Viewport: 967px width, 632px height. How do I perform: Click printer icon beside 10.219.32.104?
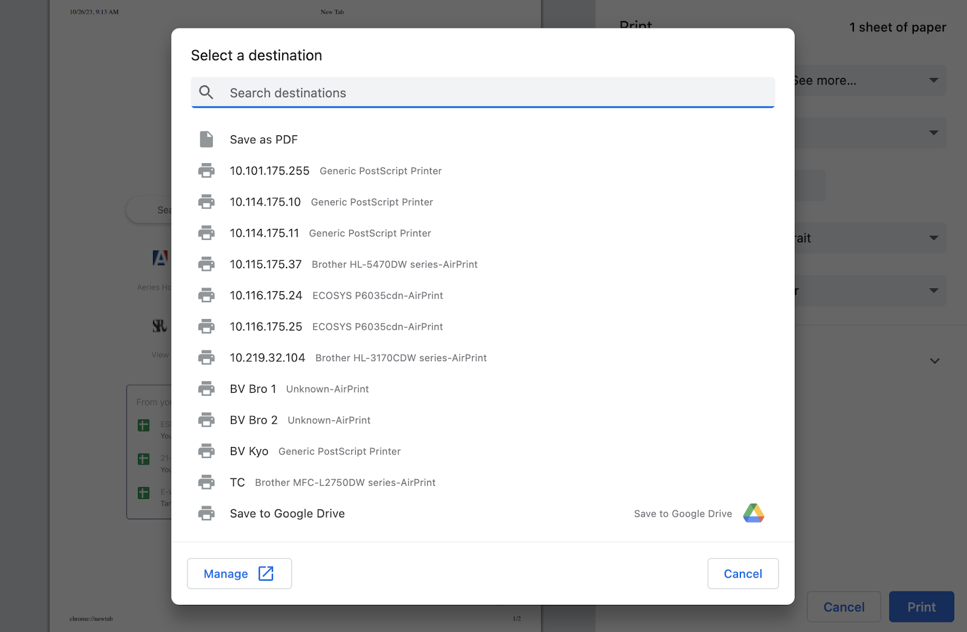[x=206, y=358]
